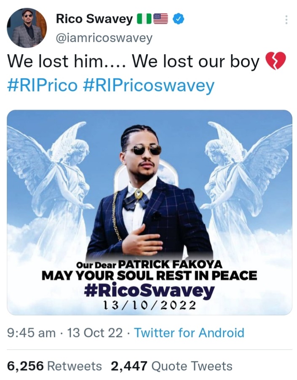Open the memorial tribute image
This screenshot has width=297, height=380.
pos(150,212)
